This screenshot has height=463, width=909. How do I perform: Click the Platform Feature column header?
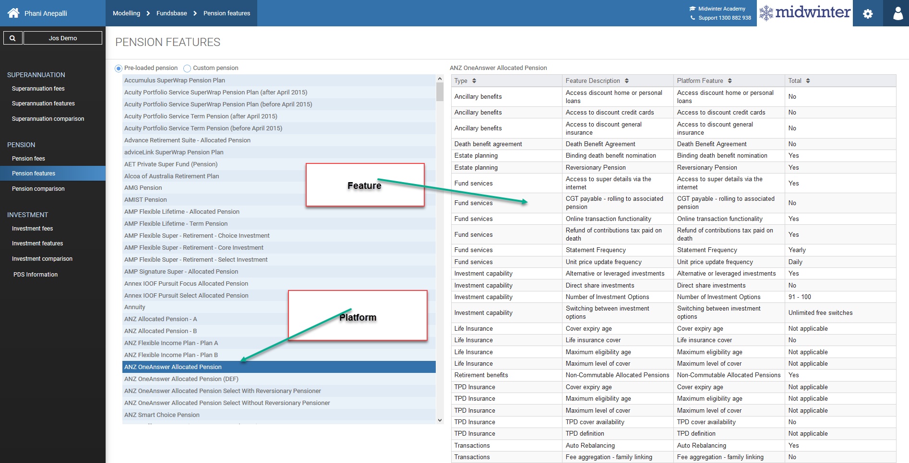729,81
